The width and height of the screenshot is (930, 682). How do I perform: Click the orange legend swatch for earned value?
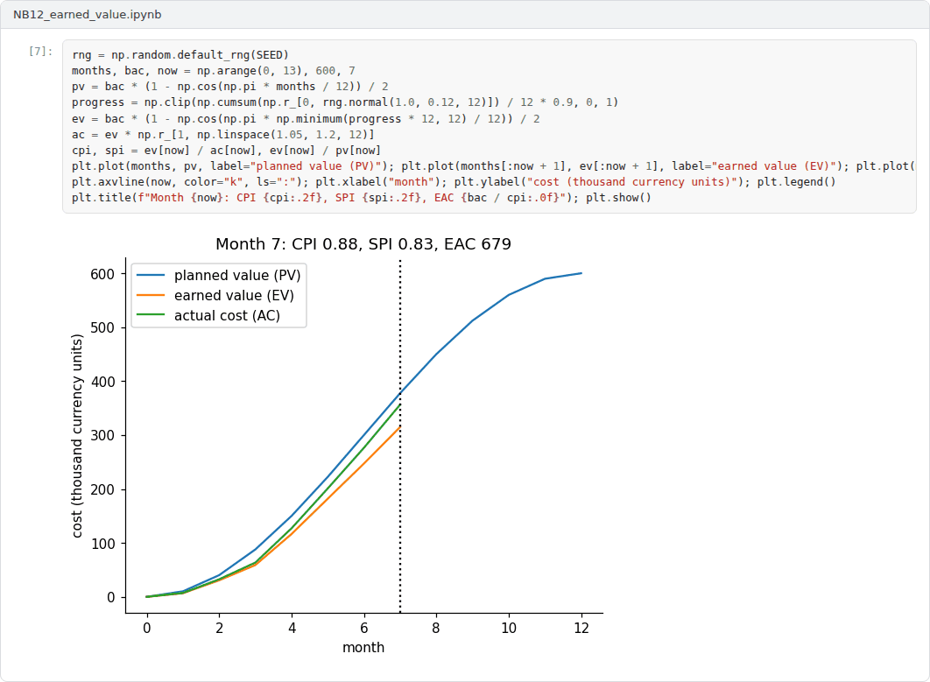151,295
